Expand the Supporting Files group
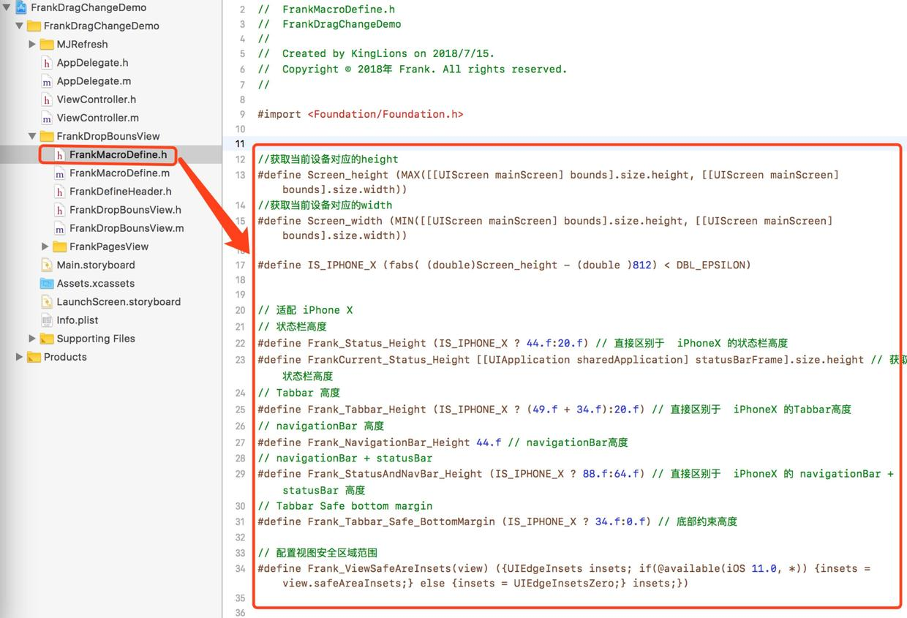The height and width of the screenshot is (618, 907). coord(32,339)
